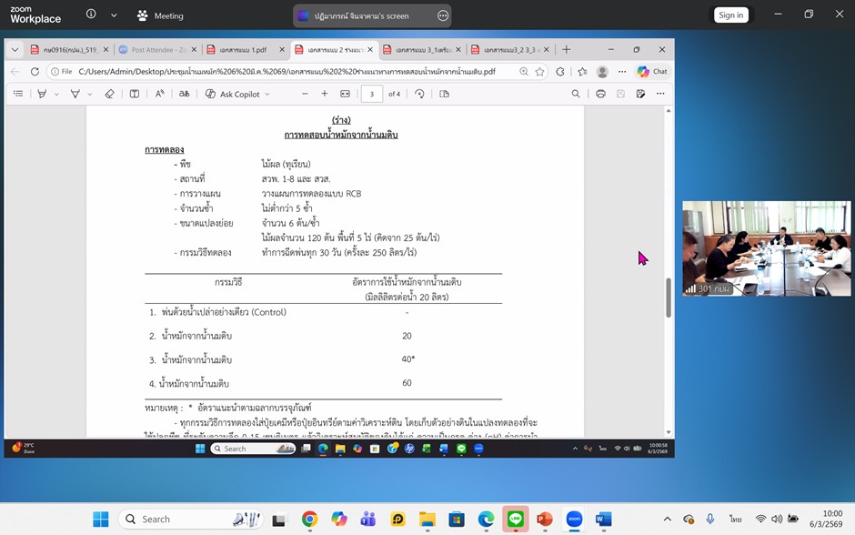The height and width of the screenshot is (535, 855).
Task: Zoom in with the plus button
Action: coord(324,94)
